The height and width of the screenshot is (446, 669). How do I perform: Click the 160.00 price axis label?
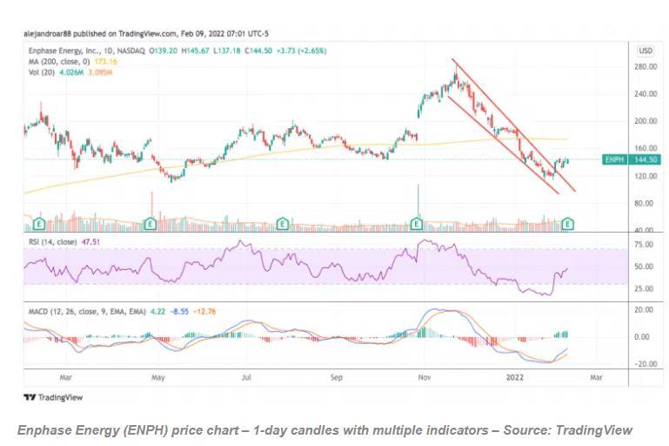click(x=646, y=149)
